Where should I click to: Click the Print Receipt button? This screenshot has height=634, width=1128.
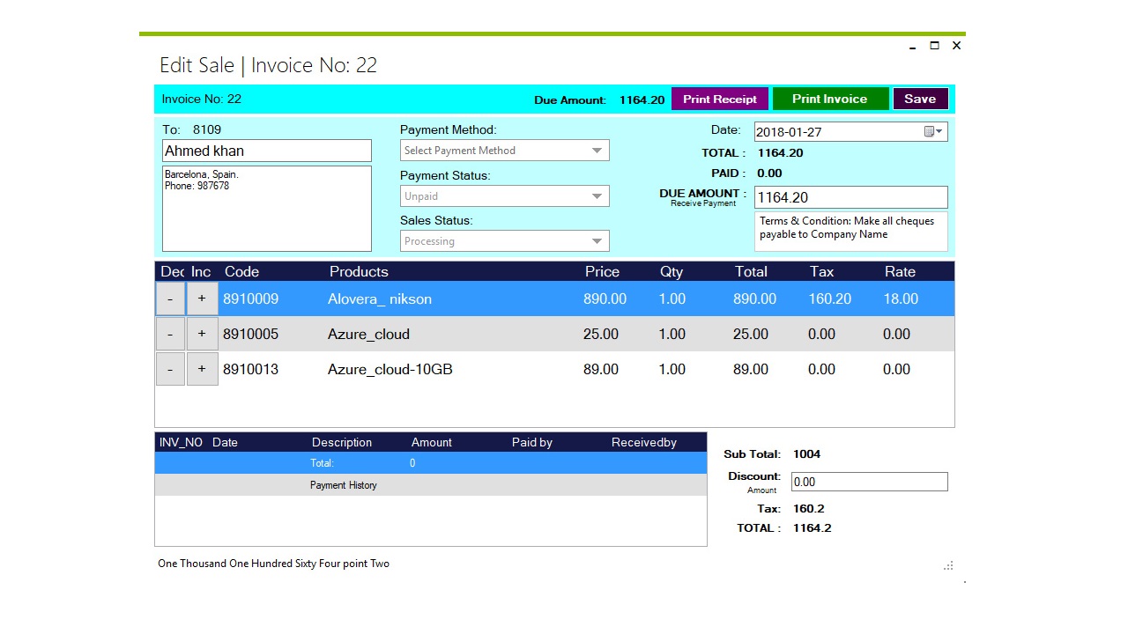(719, 99)
